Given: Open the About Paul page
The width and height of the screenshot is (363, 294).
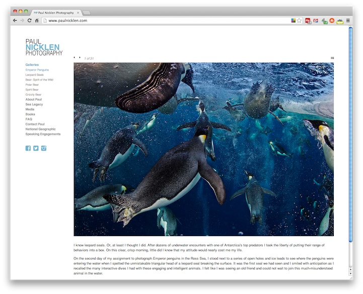Looking at the screenshot, I should [34, 99].
